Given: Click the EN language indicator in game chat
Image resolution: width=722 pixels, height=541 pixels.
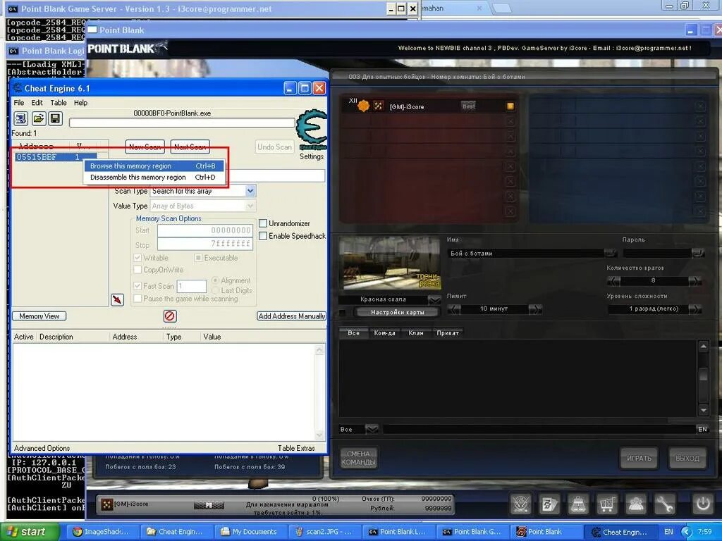Looking at the screenshot, I should click(702, 429).
